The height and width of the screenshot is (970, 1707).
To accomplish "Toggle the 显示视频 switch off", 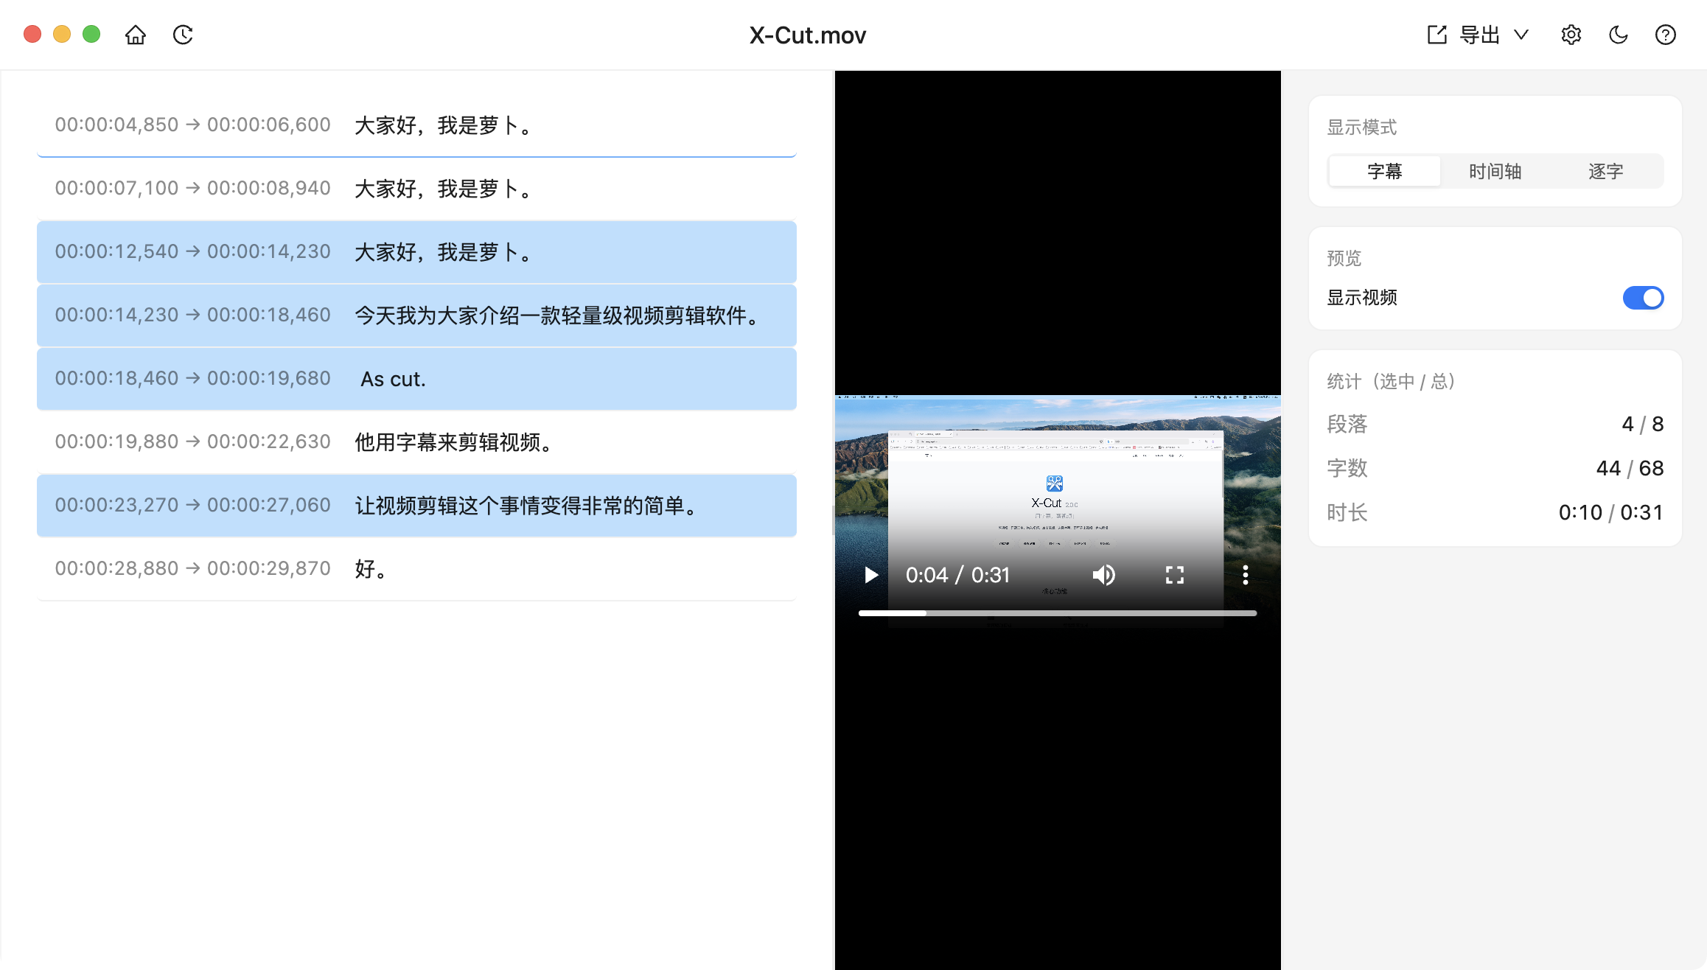I will point(1643,298).
